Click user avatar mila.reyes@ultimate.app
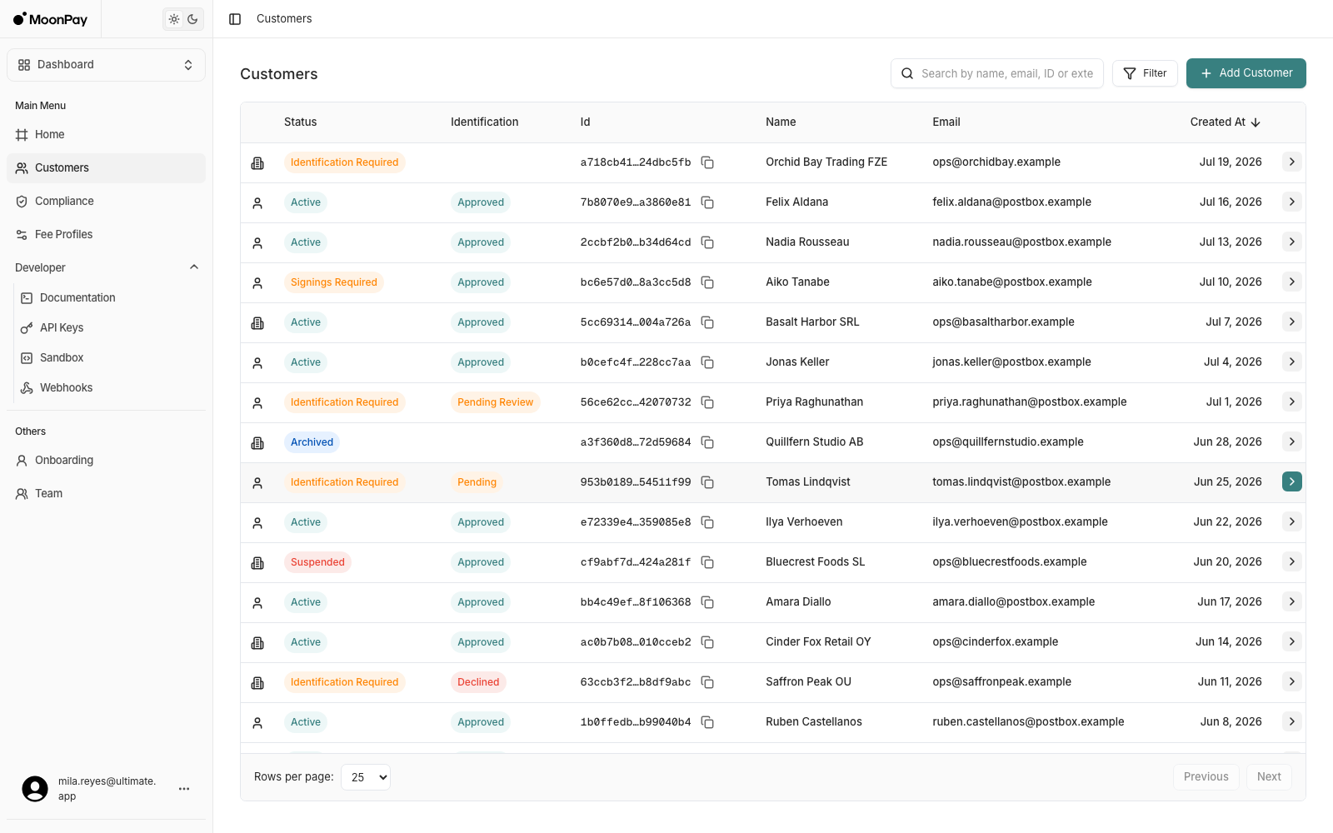This screenshot has height=833, width=1333. [x=35, y=789]
